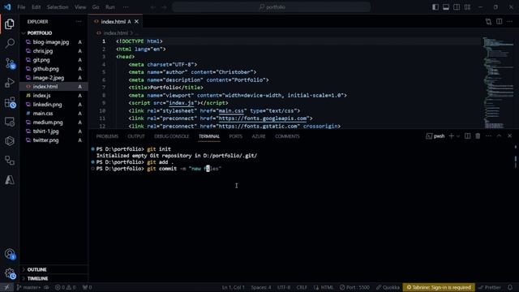Close the terminal panel
This screenshot has height=292, width=519.
[510, 136]
